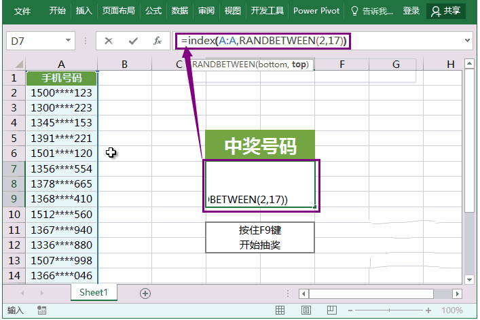Click horizontal scrollbar right arrow

point(458,294)
